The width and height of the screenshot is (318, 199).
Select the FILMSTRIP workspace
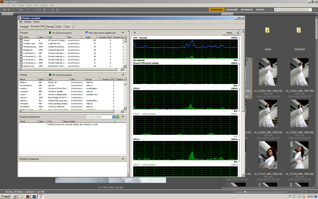pyautogui.click(x=231, y=9)
